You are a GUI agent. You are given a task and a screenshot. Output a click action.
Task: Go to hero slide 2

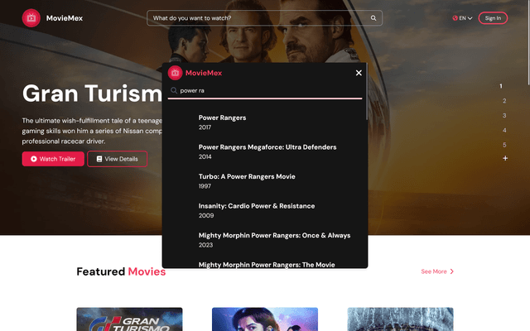[x=504, y=101]
